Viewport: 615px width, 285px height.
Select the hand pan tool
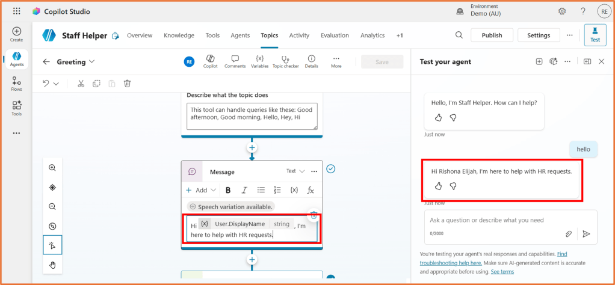coord(52,265)
